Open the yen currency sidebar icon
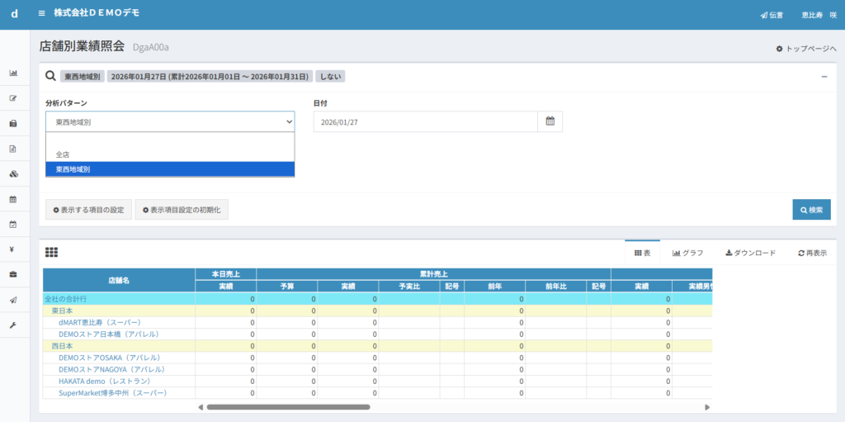845x422 pixels. [13, 249]
